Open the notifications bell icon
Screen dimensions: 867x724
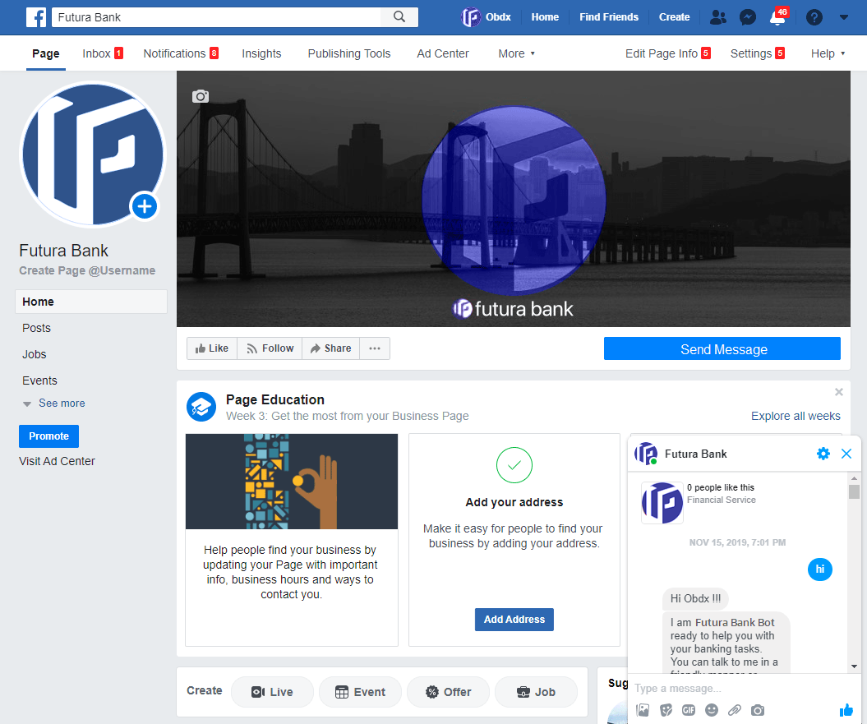point(777,17)
